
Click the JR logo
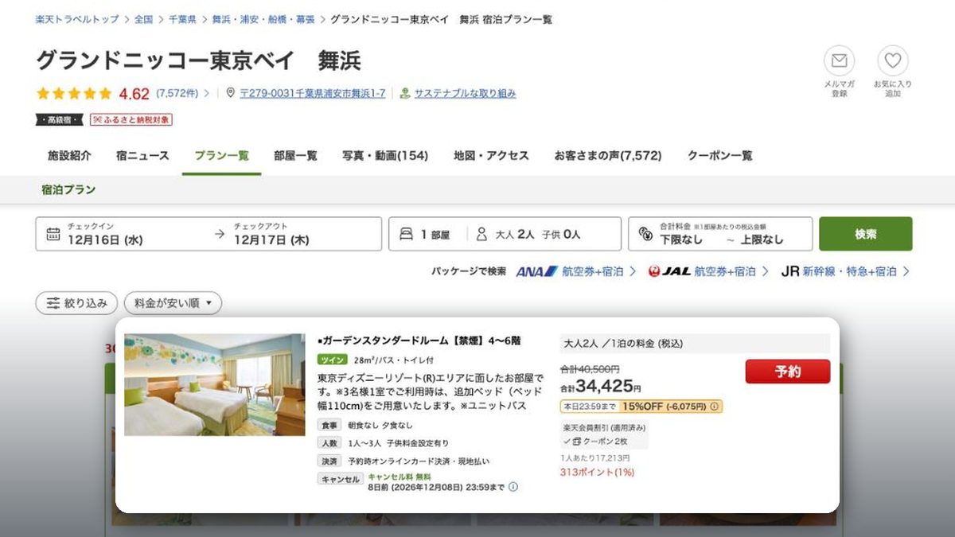790,271
